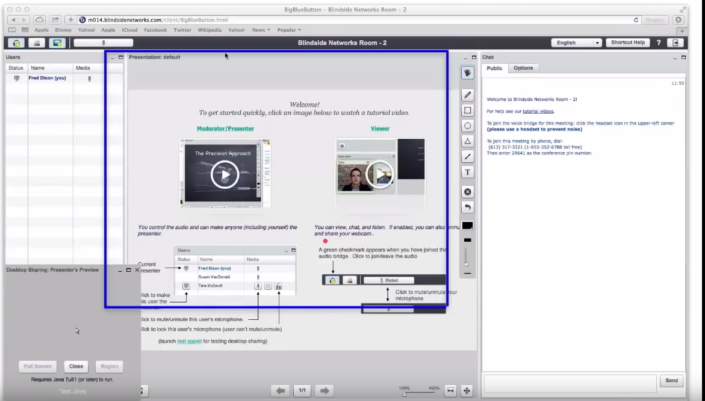The width and height of the screenshot is (705, 401).
Task: Click the desktop sharing icon
Action: coord(57,43)
